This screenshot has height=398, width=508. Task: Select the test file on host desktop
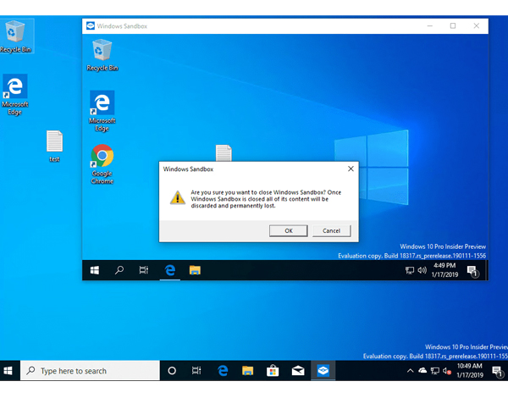tap(54, 142)
